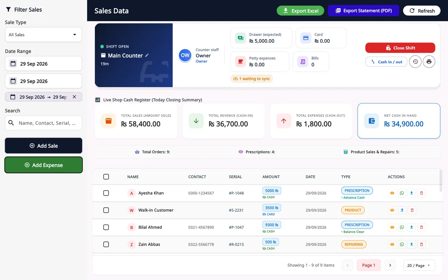Send WhatsApp message for Zain Abbas's sale
Screen dimensions: 448x280
coord(402,244)
